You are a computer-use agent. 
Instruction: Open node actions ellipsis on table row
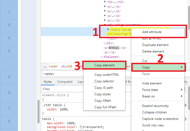point(43,29)
